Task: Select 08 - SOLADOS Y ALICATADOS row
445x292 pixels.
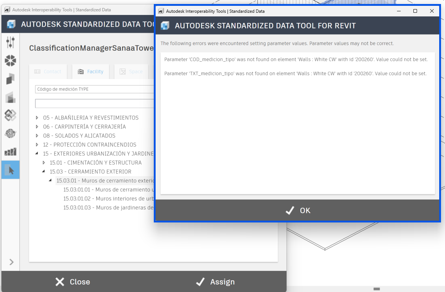Action: tap(79, 136)
